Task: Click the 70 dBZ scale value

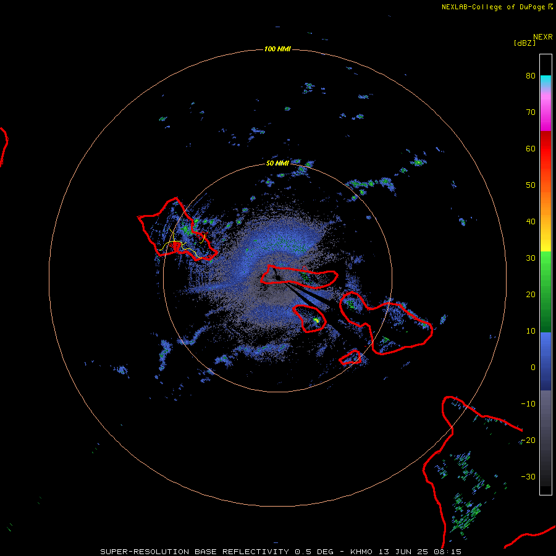Action: click(x=531, y=112)
